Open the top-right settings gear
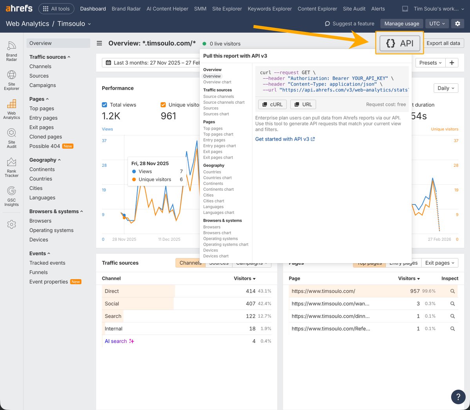 [x=457, y=23]
